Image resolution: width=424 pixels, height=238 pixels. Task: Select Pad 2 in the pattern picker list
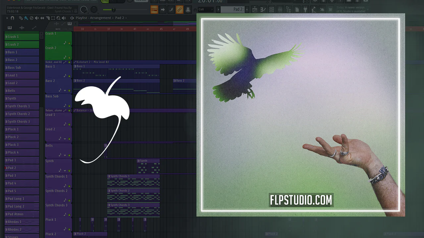22,168
